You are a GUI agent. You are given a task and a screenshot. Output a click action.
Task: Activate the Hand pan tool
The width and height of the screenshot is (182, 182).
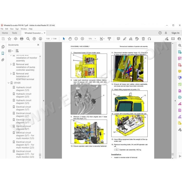70,39
